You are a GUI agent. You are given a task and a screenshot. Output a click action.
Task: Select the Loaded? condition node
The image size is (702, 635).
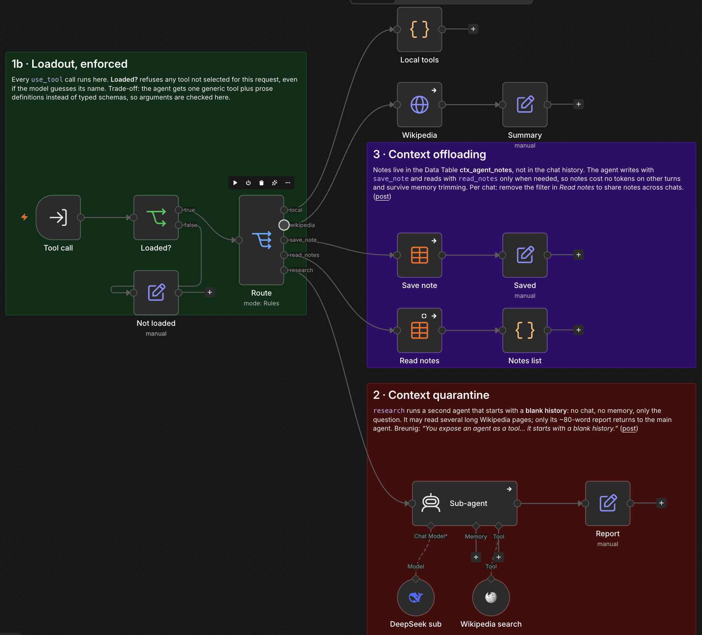(156, 217)
